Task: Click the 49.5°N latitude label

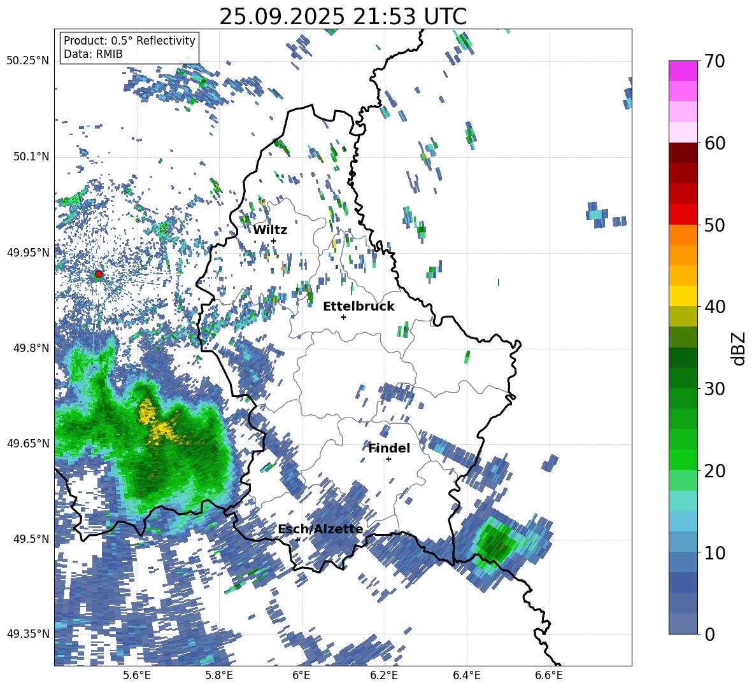Action: click(x=31, y=538)
